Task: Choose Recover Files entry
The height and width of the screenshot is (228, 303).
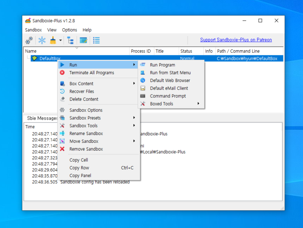Action: pyautogui.click(x=98, y=91)
